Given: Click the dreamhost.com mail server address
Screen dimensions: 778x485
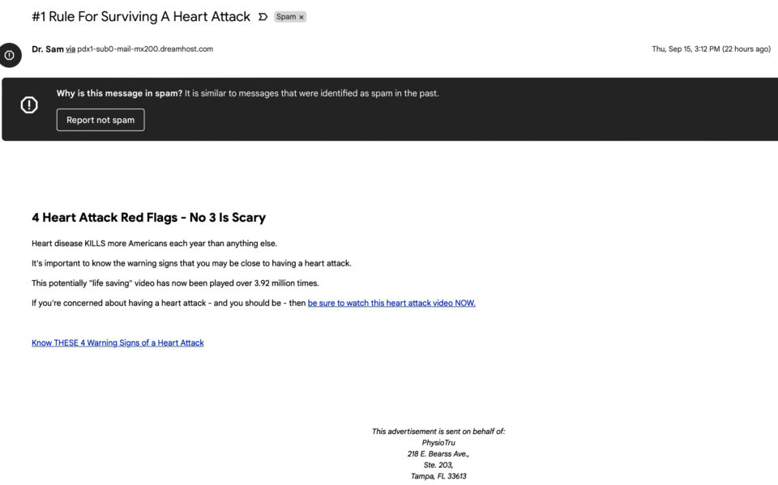Looking at the screenshot, I should point(145,49).
